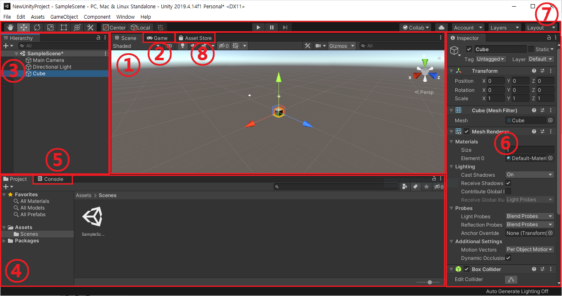Screen dimensions: 562x296
Task: Select the Move tool
Action: tap(24, 27)
